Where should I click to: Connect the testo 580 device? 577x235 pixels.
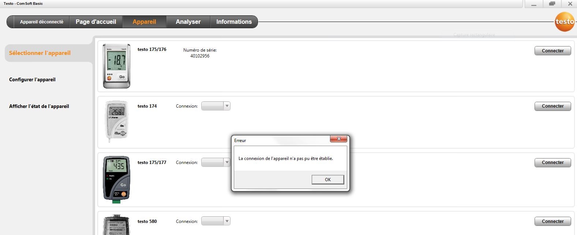[x=552, y=221]
